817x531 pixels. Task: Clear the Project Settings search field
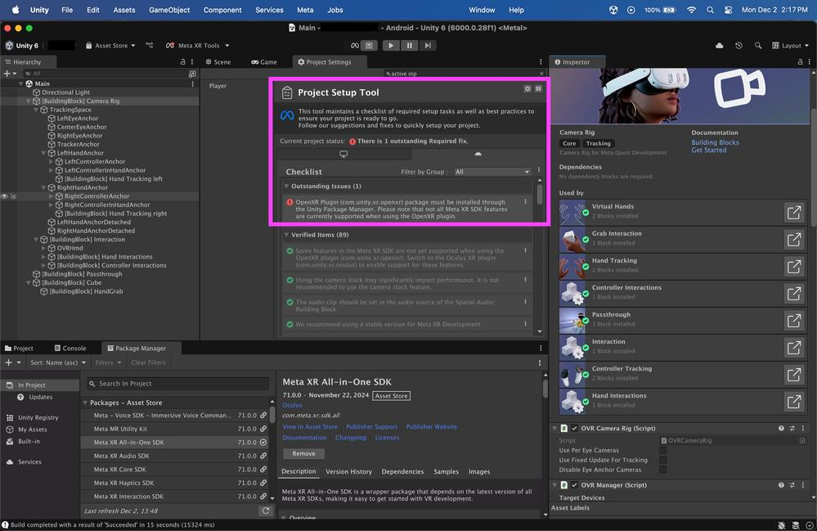click(541, 74)
